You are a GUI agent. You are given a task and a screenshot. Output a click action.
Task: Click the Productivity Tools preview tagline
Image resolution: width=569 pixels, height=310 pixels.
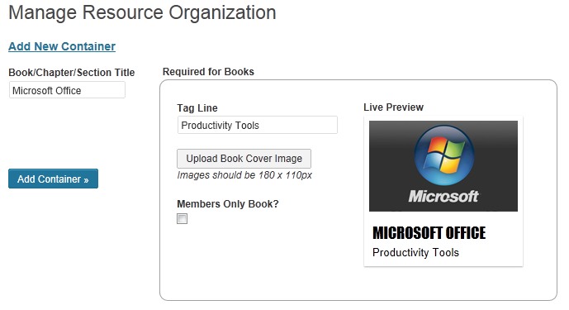point(416,253)
